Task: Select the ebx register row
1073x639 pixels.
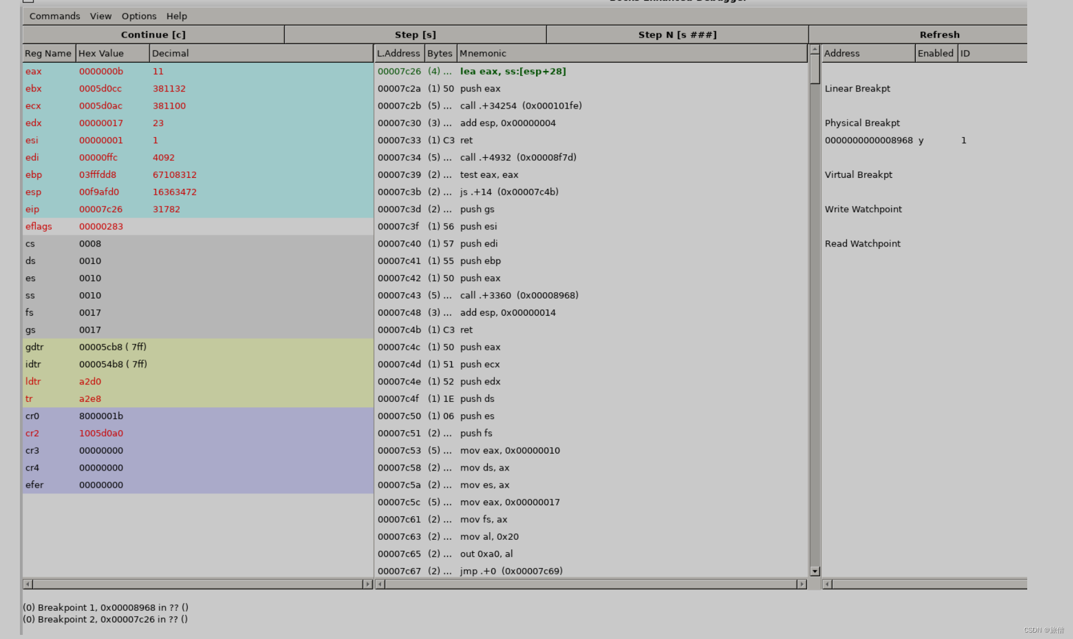Action: (198, 89)
